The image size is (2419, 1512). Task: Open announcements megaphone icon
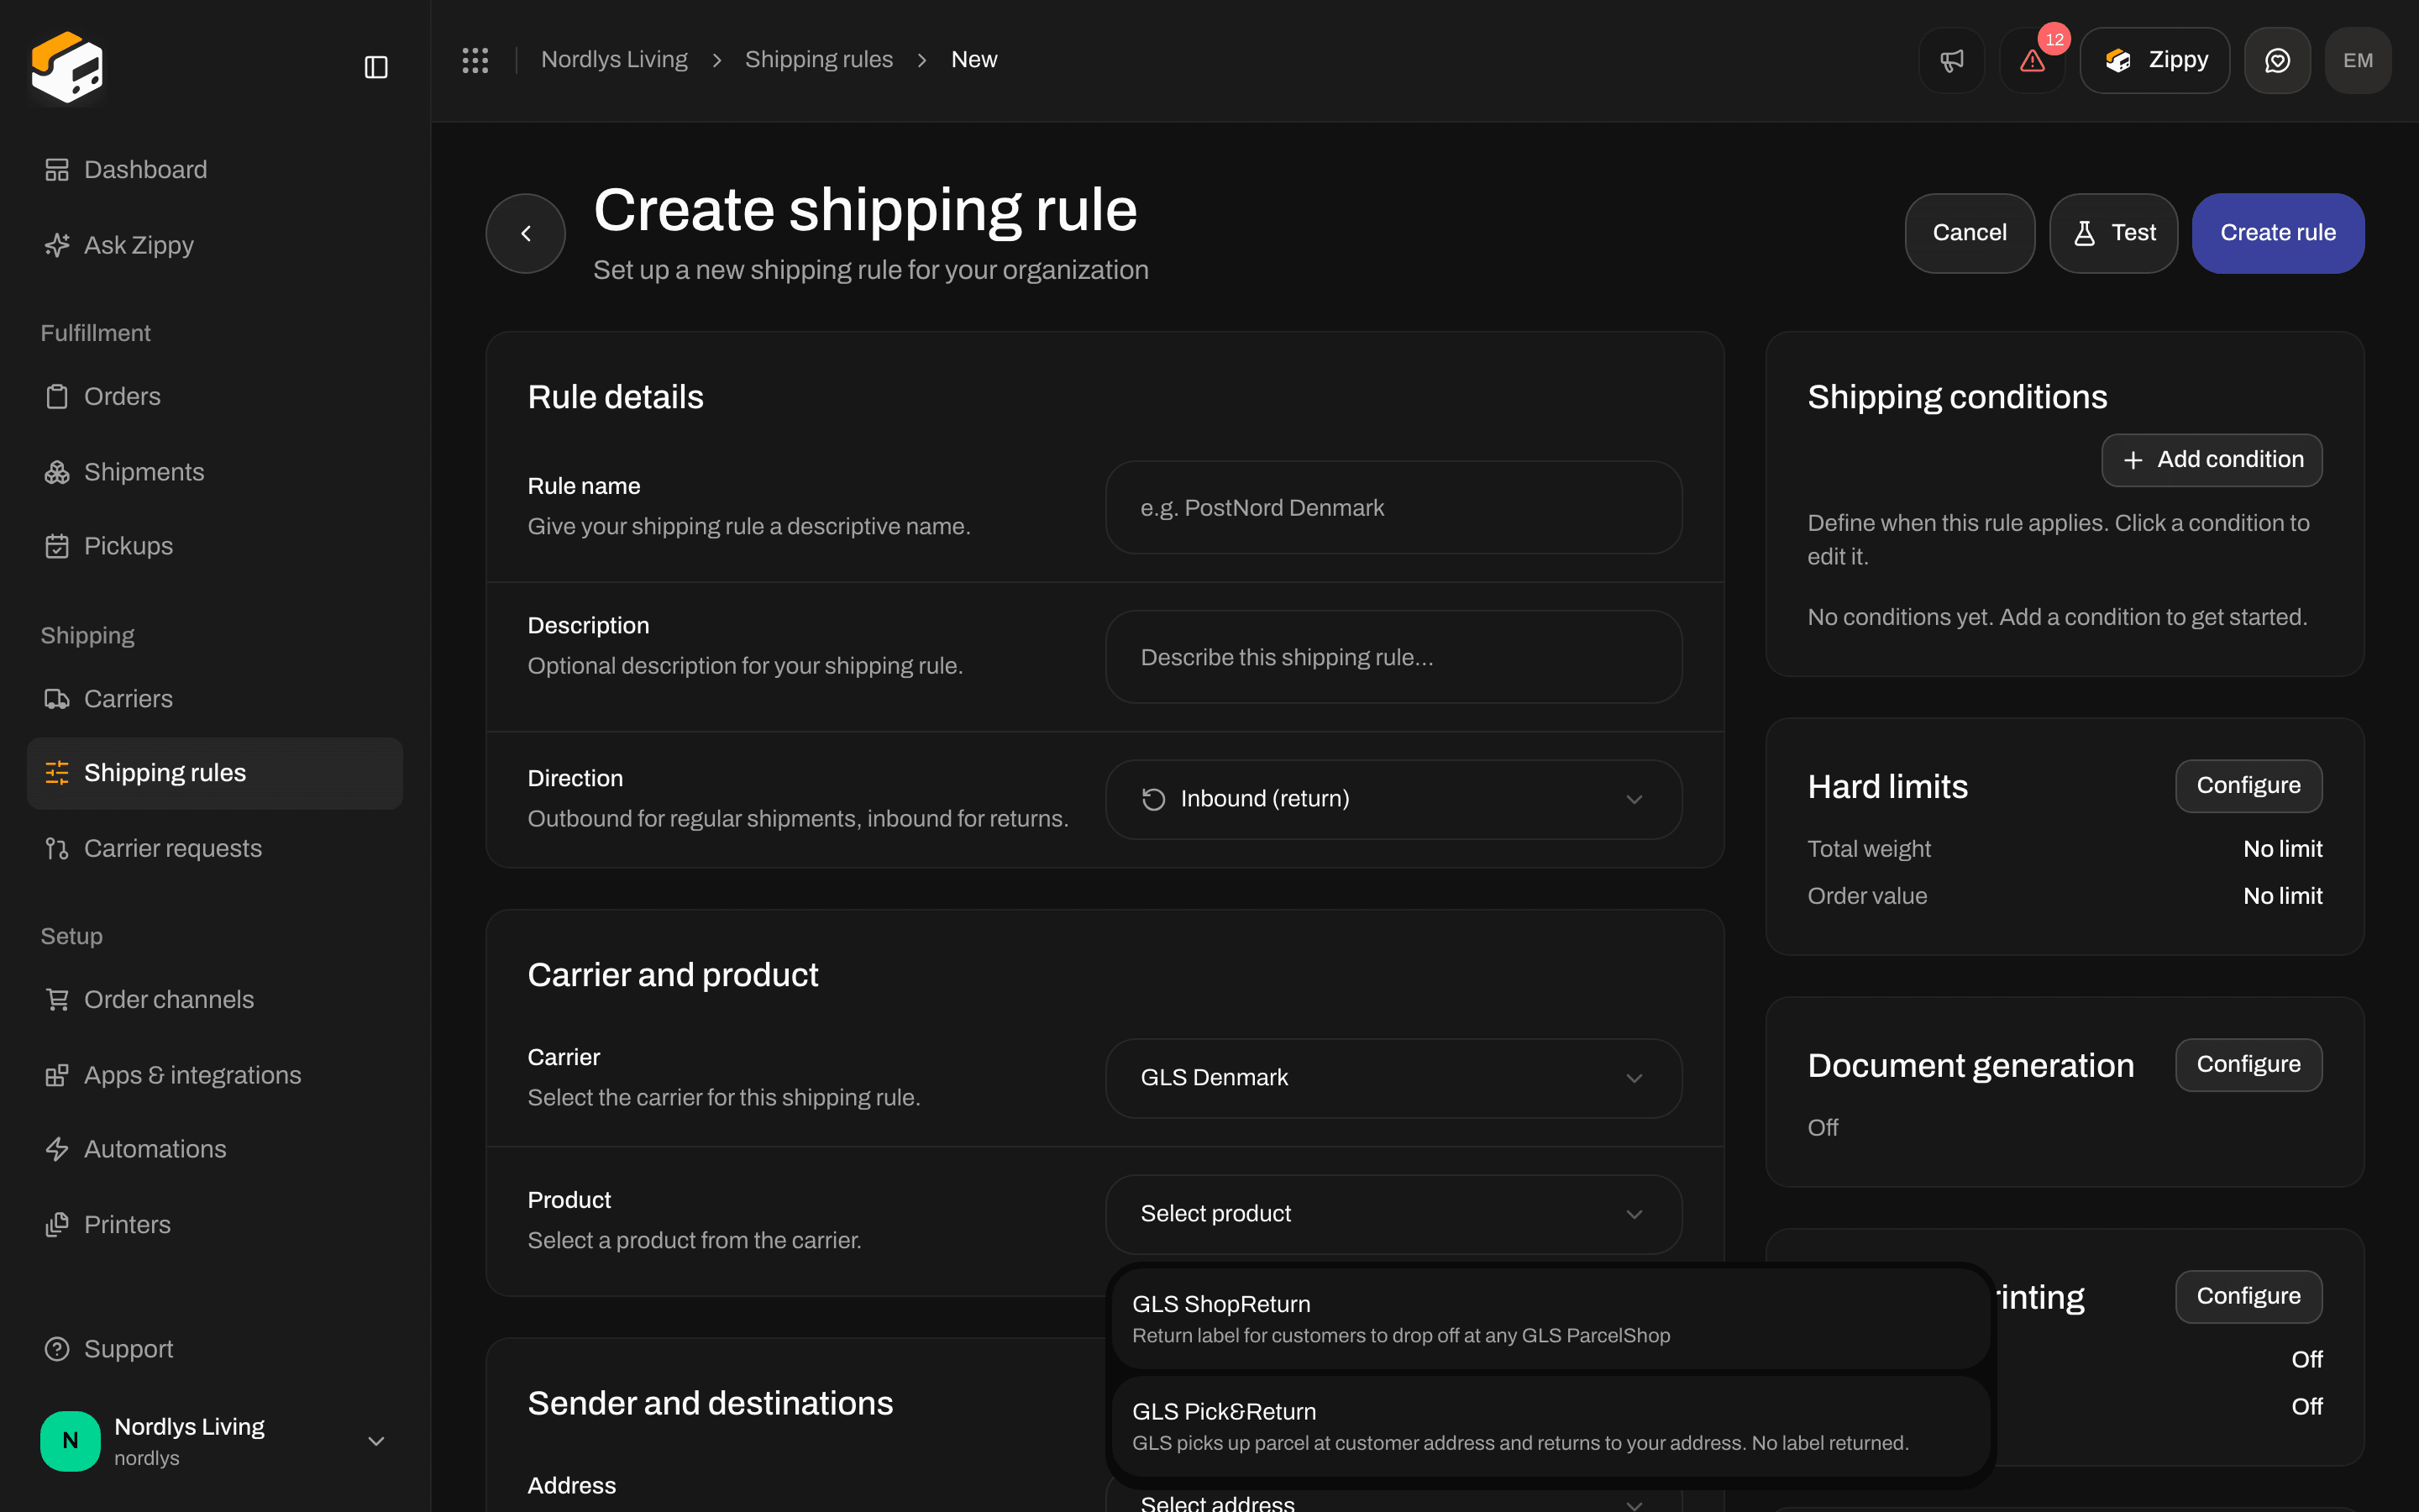pyautogui.click(x=1951, y=60)
